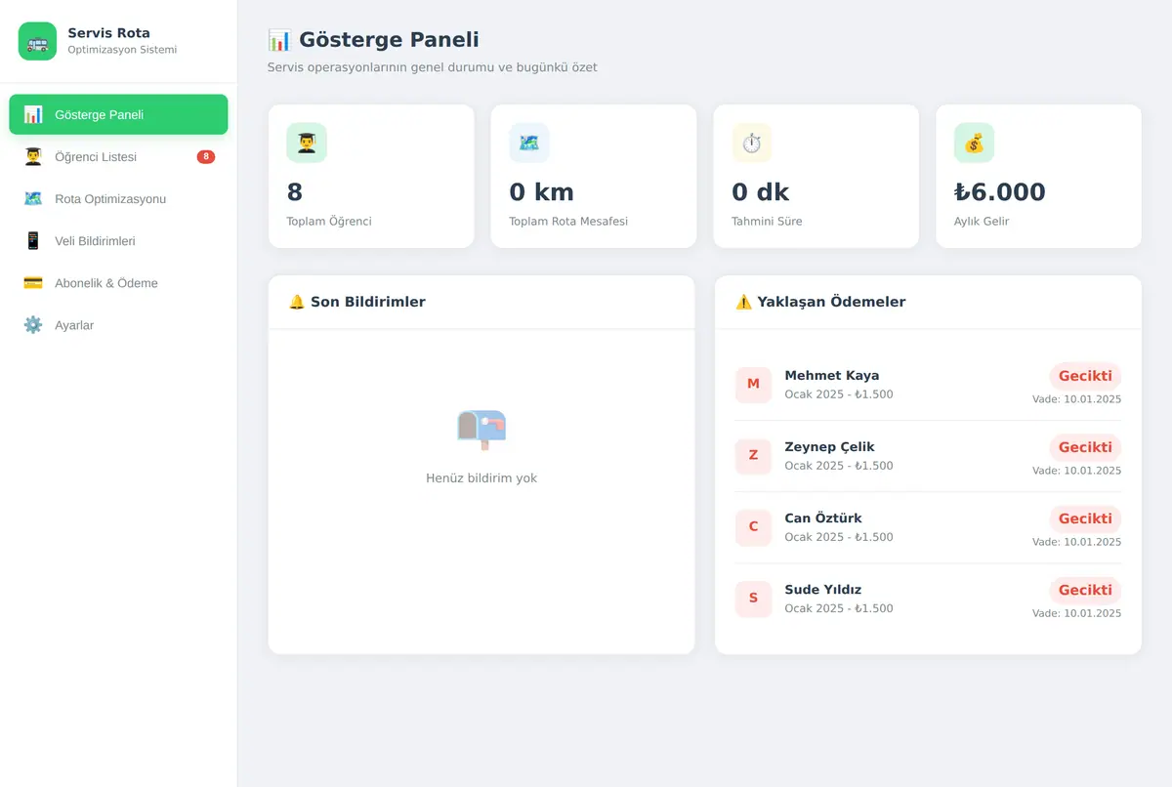Open Ayarlar settings in sidebar

(118, 324)
